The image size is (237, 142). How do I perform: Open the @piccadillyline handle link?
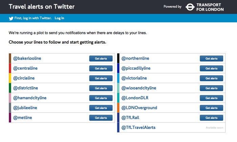136,68
